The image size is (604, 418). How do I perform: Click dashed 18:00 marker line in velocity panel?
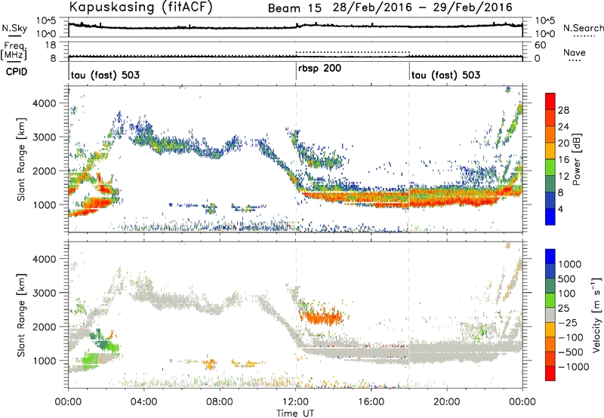pos(409,315)
